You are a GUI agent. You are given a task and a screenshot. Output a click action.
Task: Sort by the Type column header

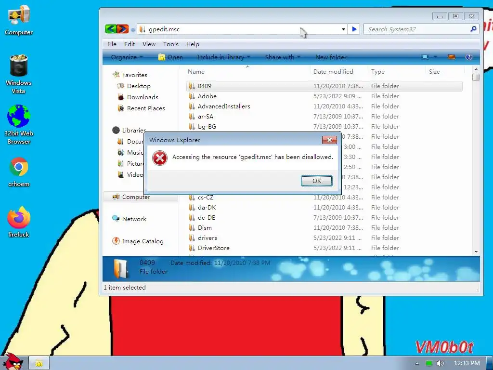point(397,72)
